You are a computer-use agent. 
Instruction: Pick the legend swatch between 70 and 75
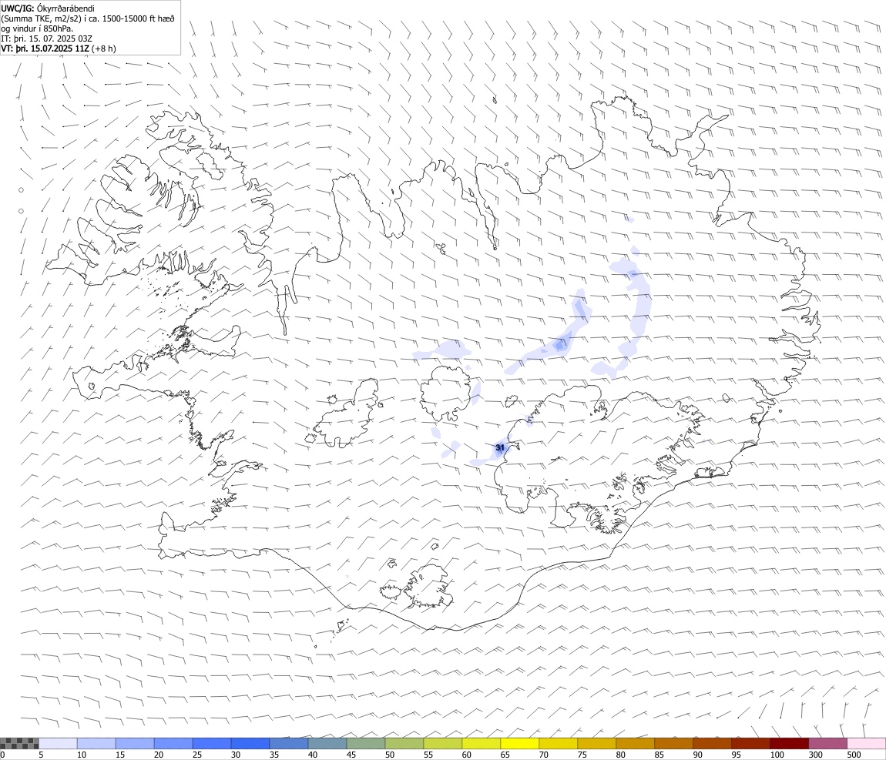click(x=559, y=743)
